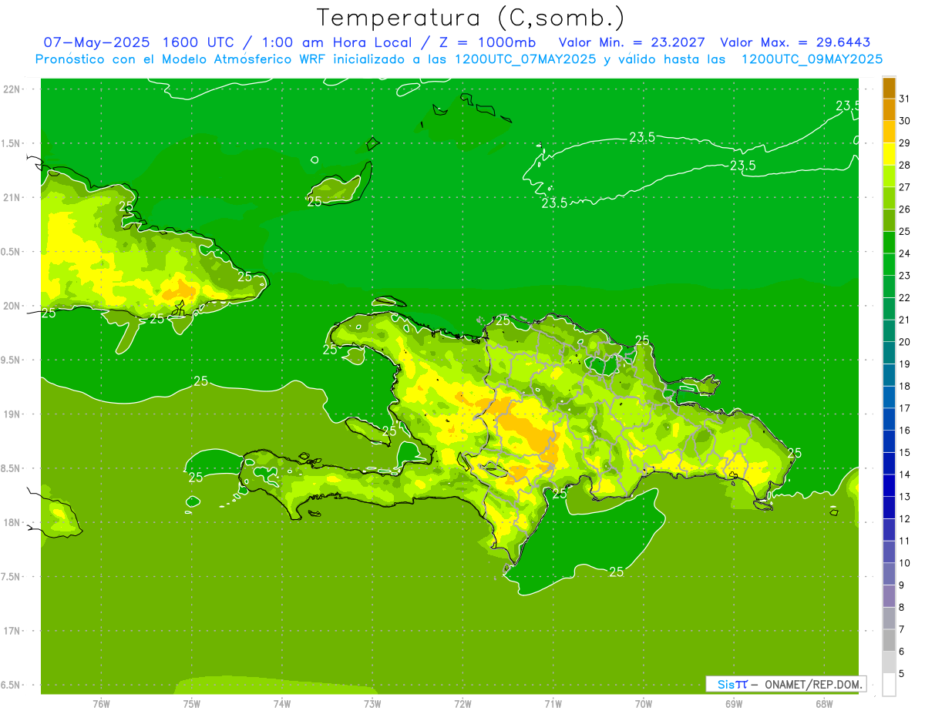Pick the yellow swatch between 28 and 29
This screenshot has height=714, width=925.
[889, 154]
